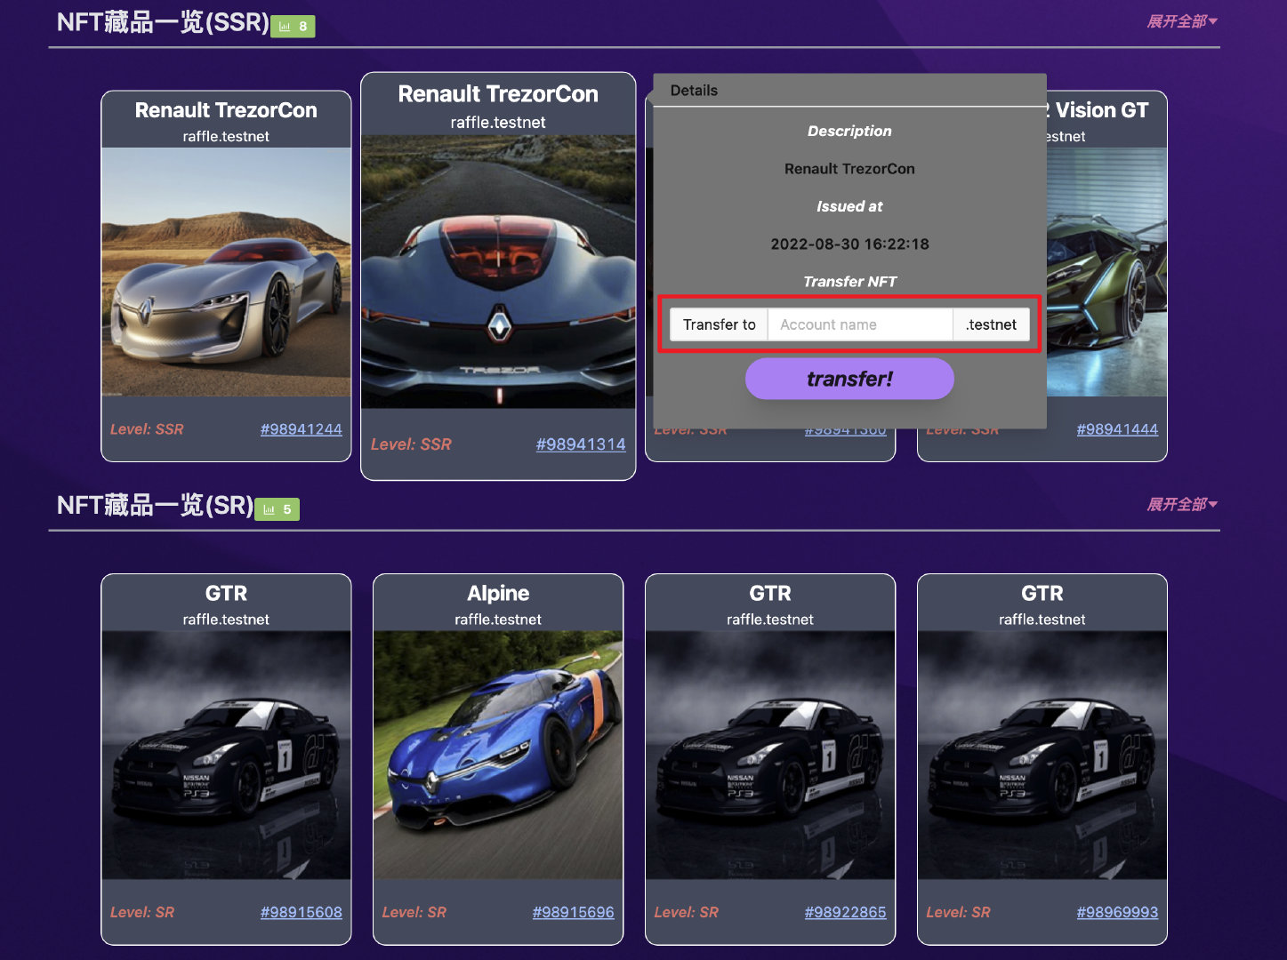Open token link #98969993
The width and height of the screenshot is (1287, 960).
1117,912
